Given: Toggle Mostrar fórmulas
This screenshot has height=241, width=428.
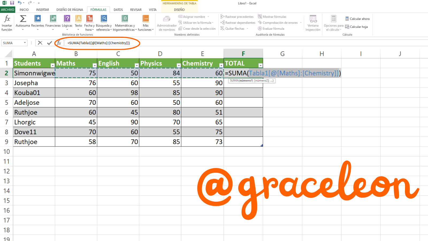Looking at the screenshot, I should click(272, 17).
